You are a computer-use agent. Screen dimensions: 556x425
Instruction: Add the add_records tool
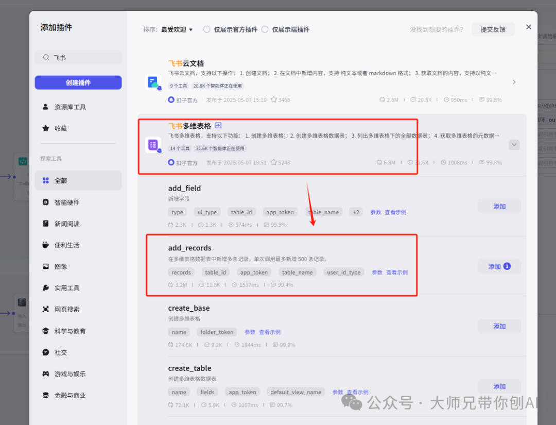pos(499,266)
